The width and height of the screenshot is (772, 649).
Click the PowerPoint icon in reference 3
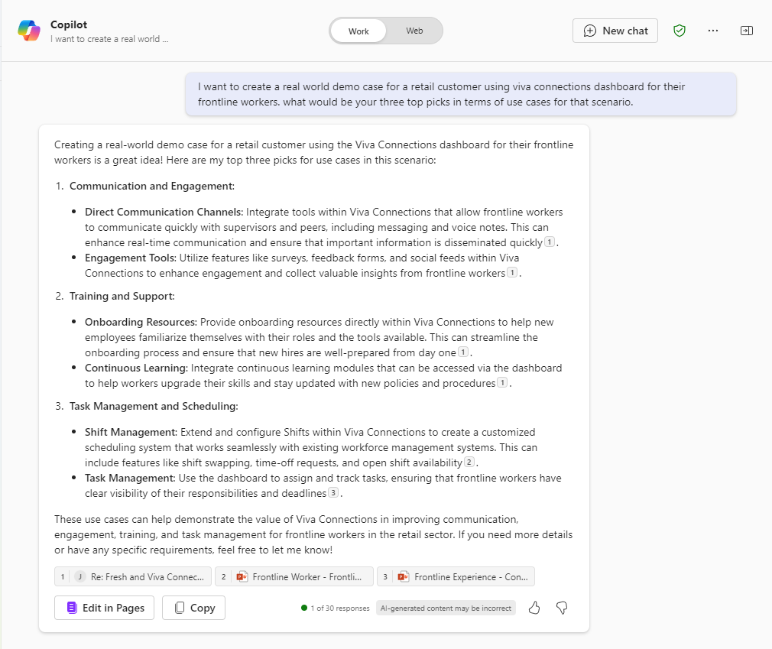pyautogui.click(x=404, y=576)
